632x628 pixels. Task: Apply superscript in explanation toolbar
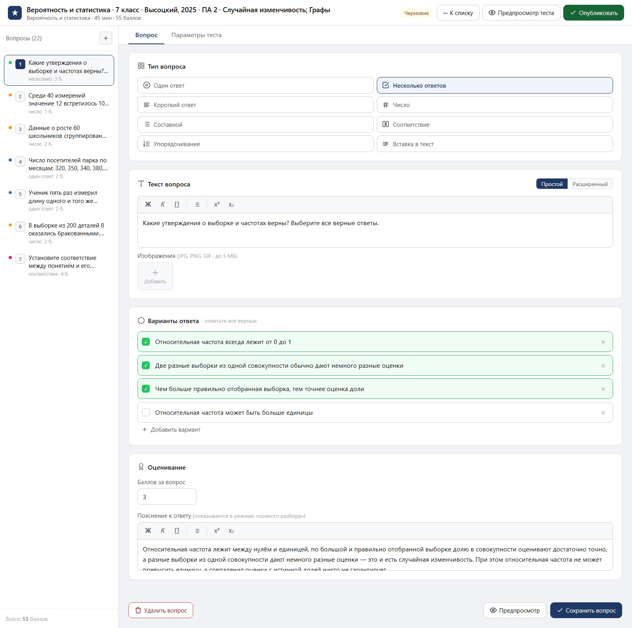(x=217, y=531)
